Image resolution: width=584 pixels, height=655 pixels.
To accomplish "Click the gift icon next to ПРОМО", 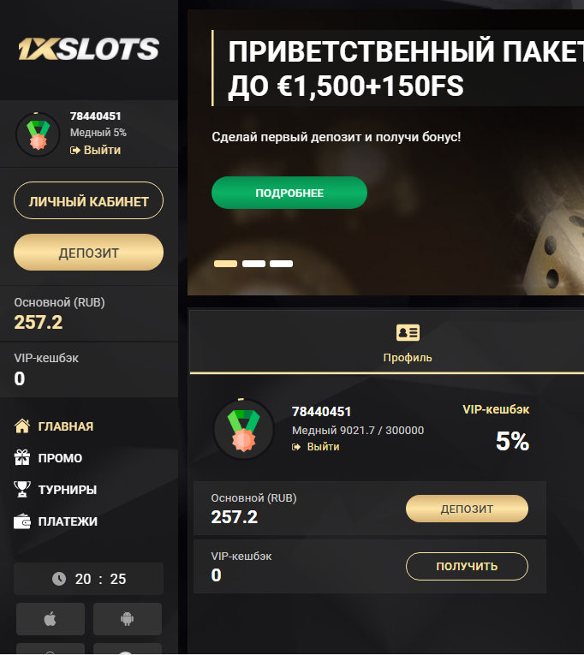I will point(22,457).
